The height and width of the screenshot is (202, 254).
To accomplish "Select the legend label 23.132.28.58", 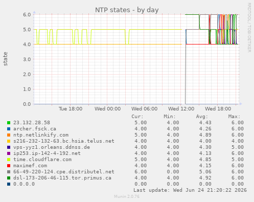I will 32,123.
